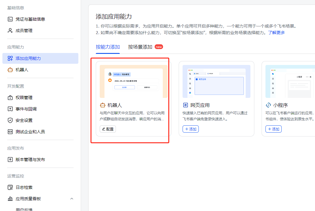Switch to 按场景添加 tab
Image resolution: width=315 pixels, height=211 pixels.
tap(140, 47)
